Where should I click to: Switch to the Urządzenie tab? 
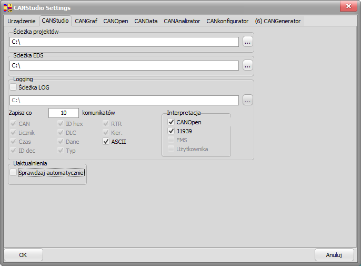point(22,21)
